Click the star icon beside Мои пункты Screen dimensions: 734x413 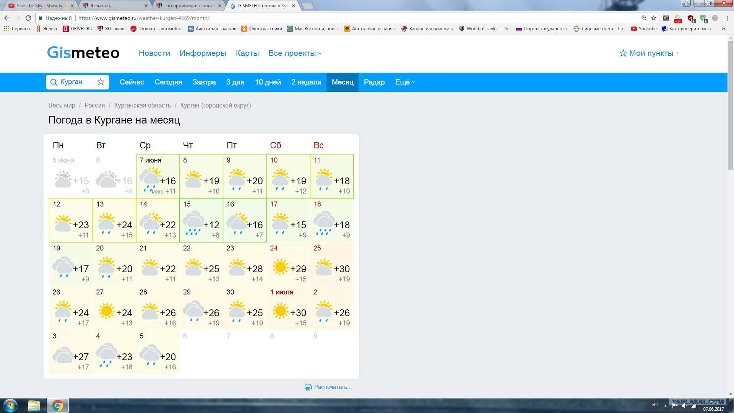(623, 53)
